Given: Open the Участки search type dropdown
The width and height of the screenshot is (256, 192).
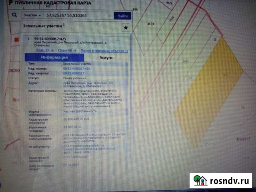Looking at the screenshot, I should tap(32, 16).
